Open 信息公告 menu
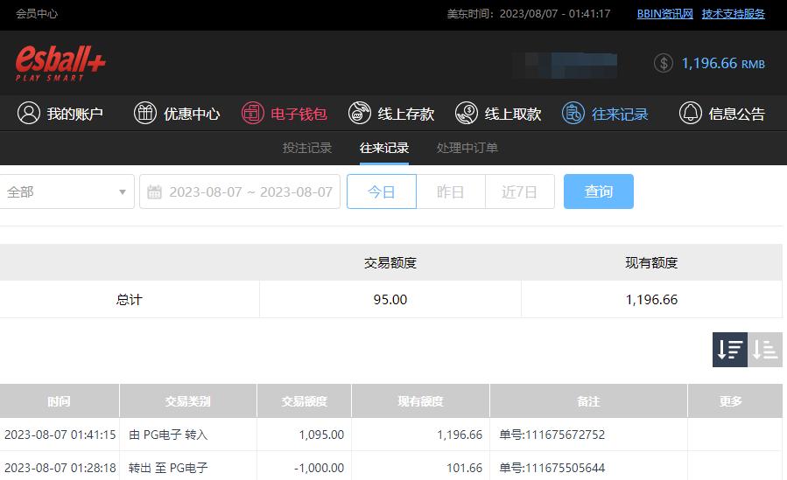787x480 pixels. [721, 114]
